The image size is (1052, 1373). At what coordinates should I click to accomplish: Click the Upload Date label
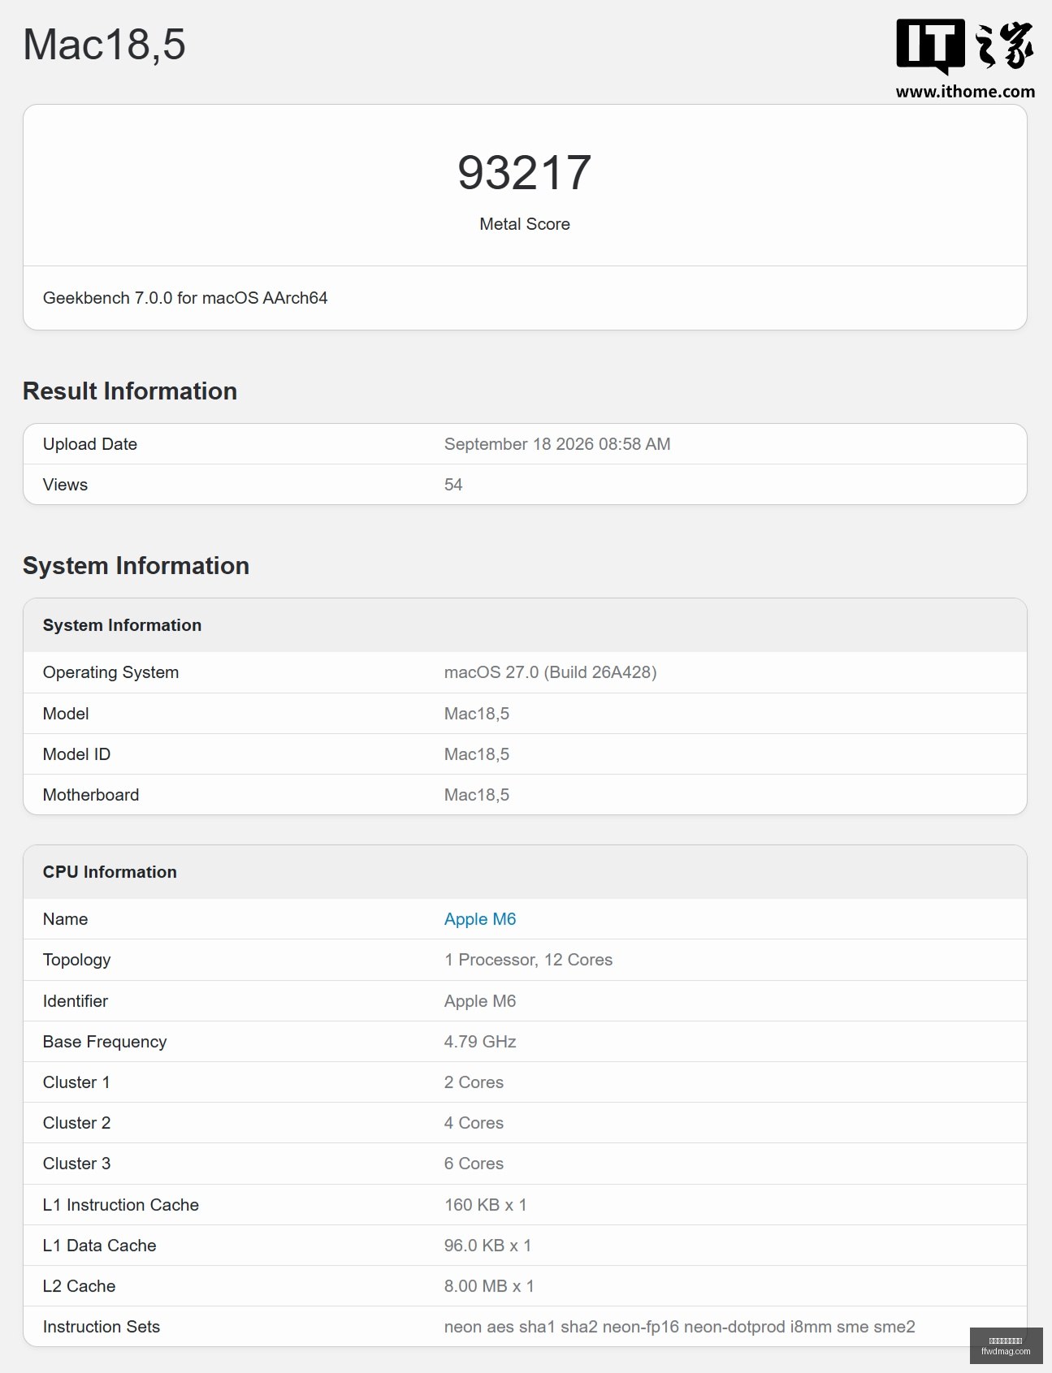click(90, 444)
